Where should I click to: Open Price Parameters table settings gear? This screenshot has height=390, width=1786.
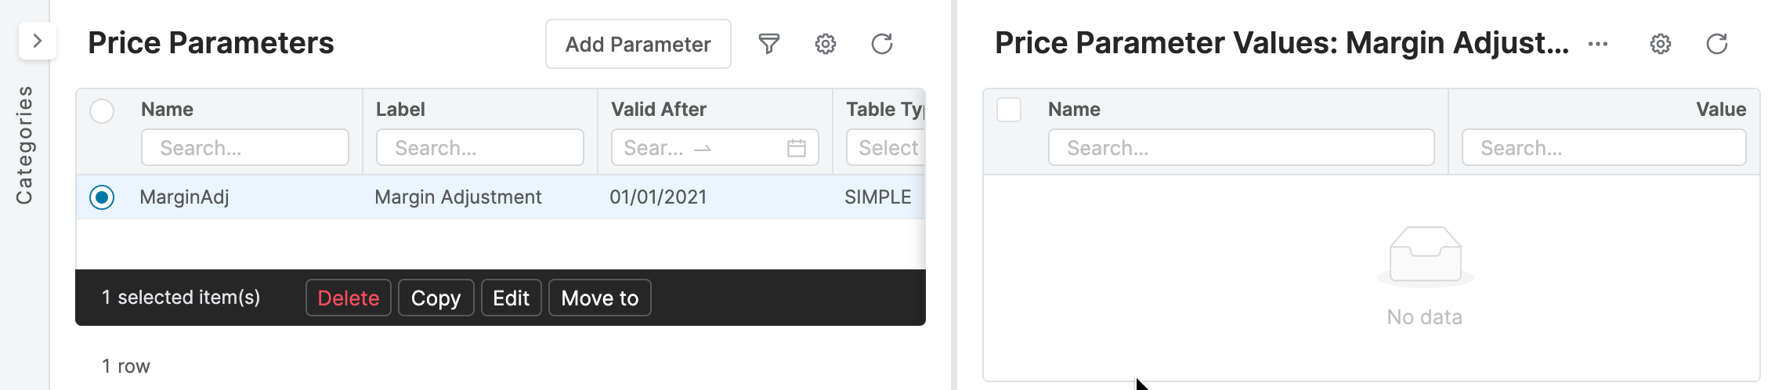(826, 44)
